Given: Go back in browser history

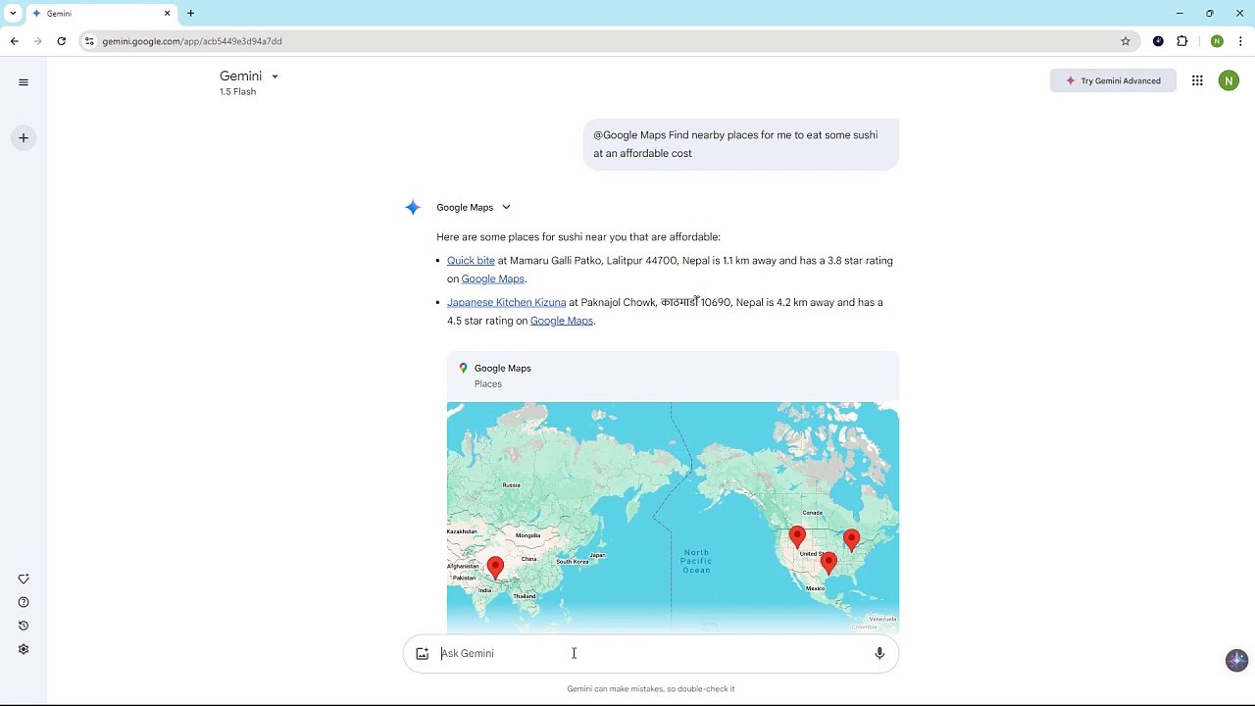Looking at the screenshot, I should coord(14,41).
